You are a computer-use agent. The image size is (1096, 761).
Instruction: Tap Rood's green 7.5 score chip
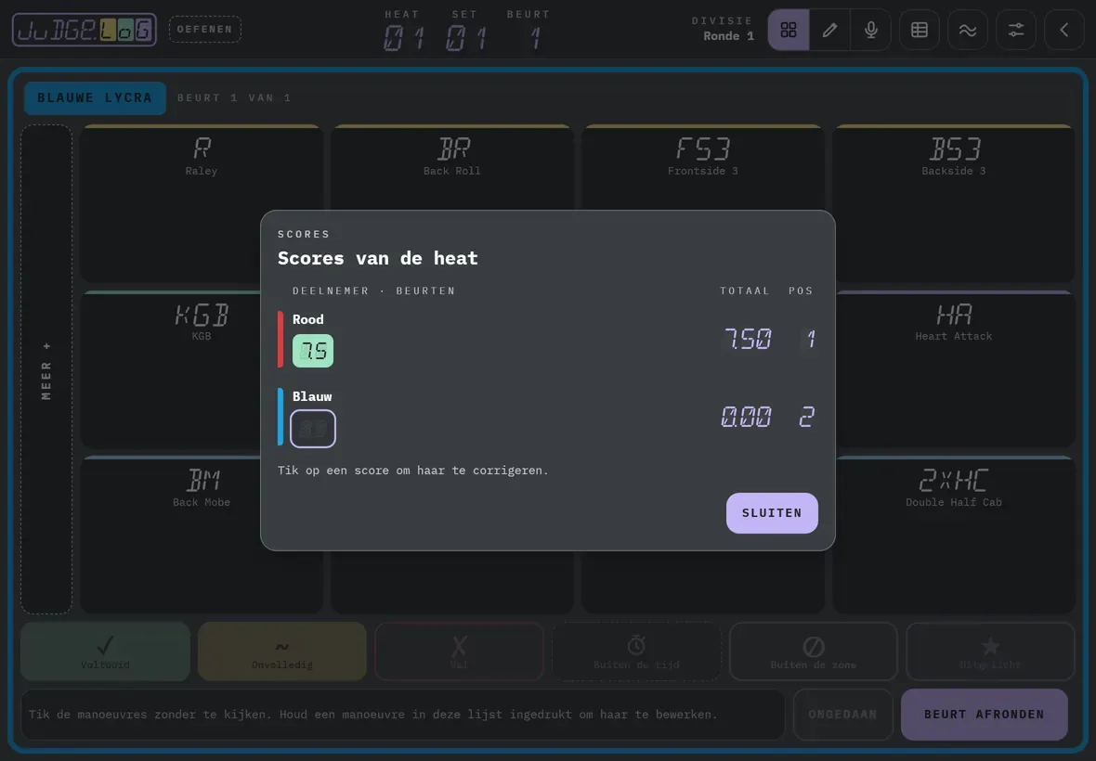tap(312, 351)
